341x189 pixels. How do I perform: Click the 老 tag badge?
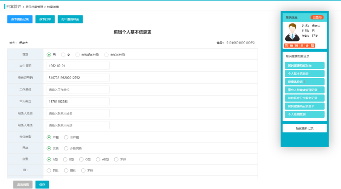pyautogui.click(x=302, y=46)
